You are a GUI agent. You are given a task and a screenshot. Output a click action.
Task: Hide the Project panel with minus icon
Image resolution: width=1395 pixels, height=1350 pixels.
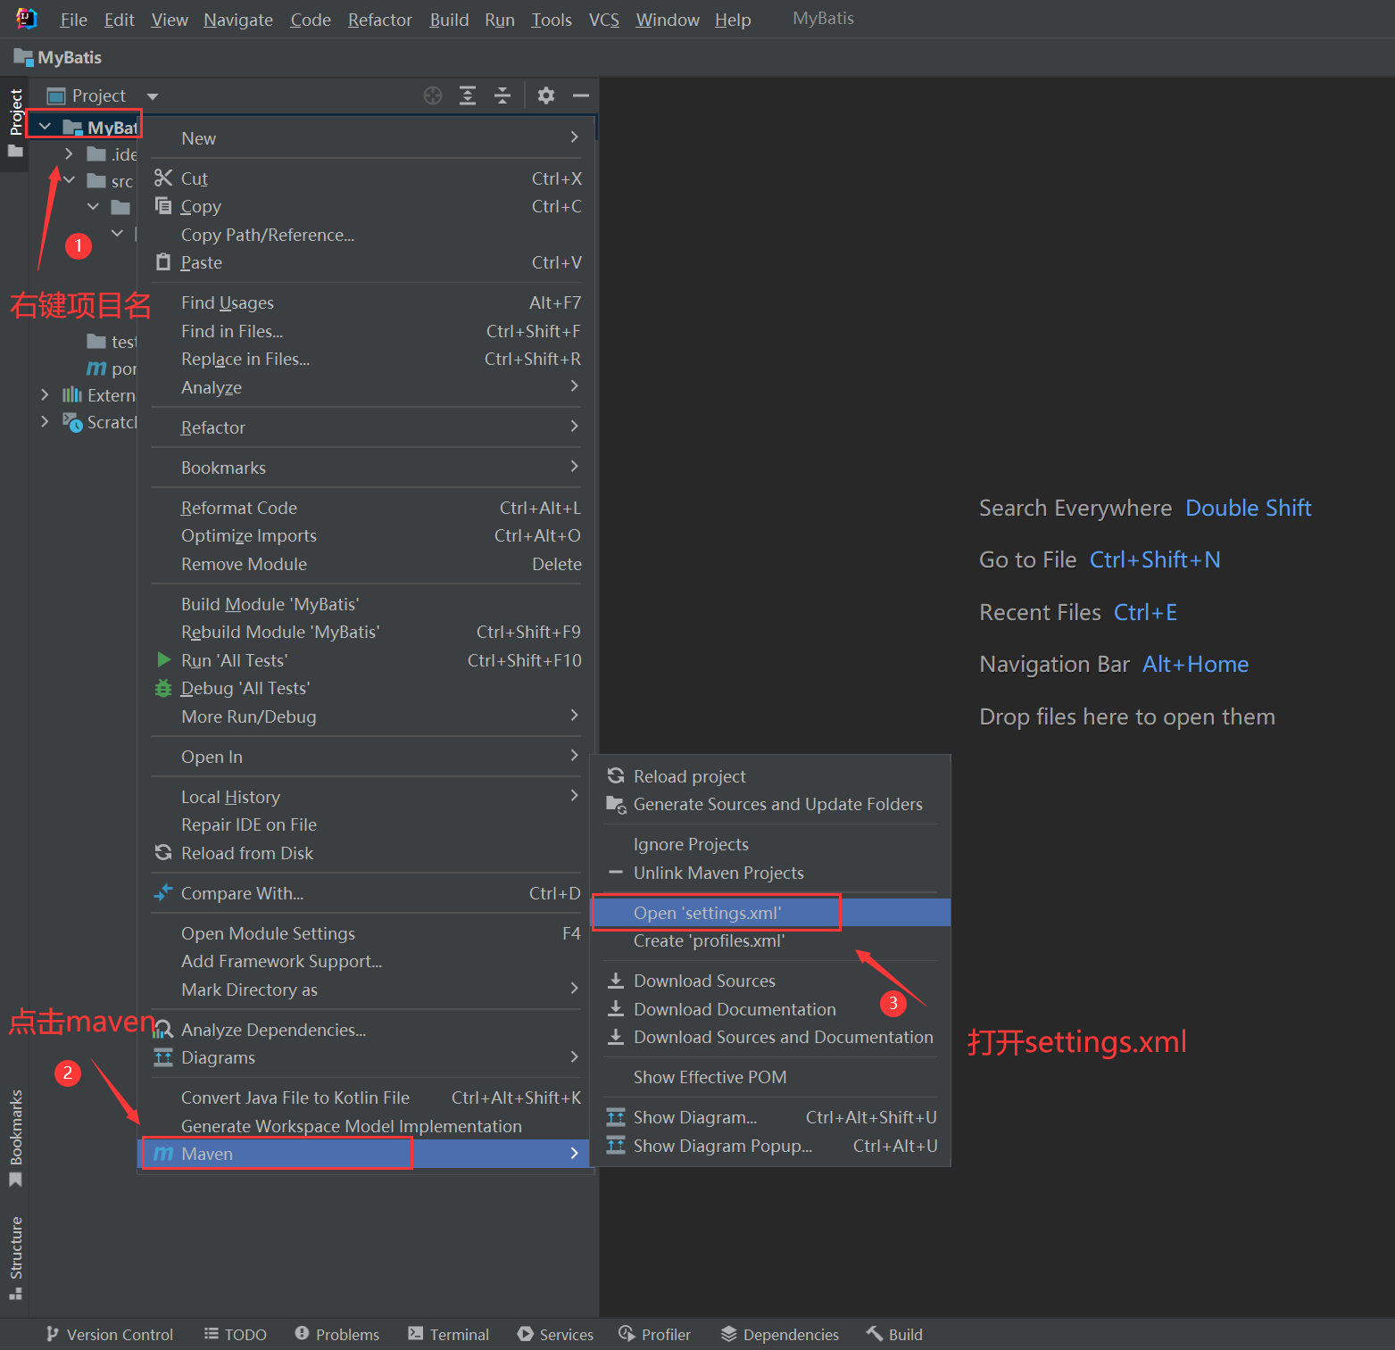point(581,95)
